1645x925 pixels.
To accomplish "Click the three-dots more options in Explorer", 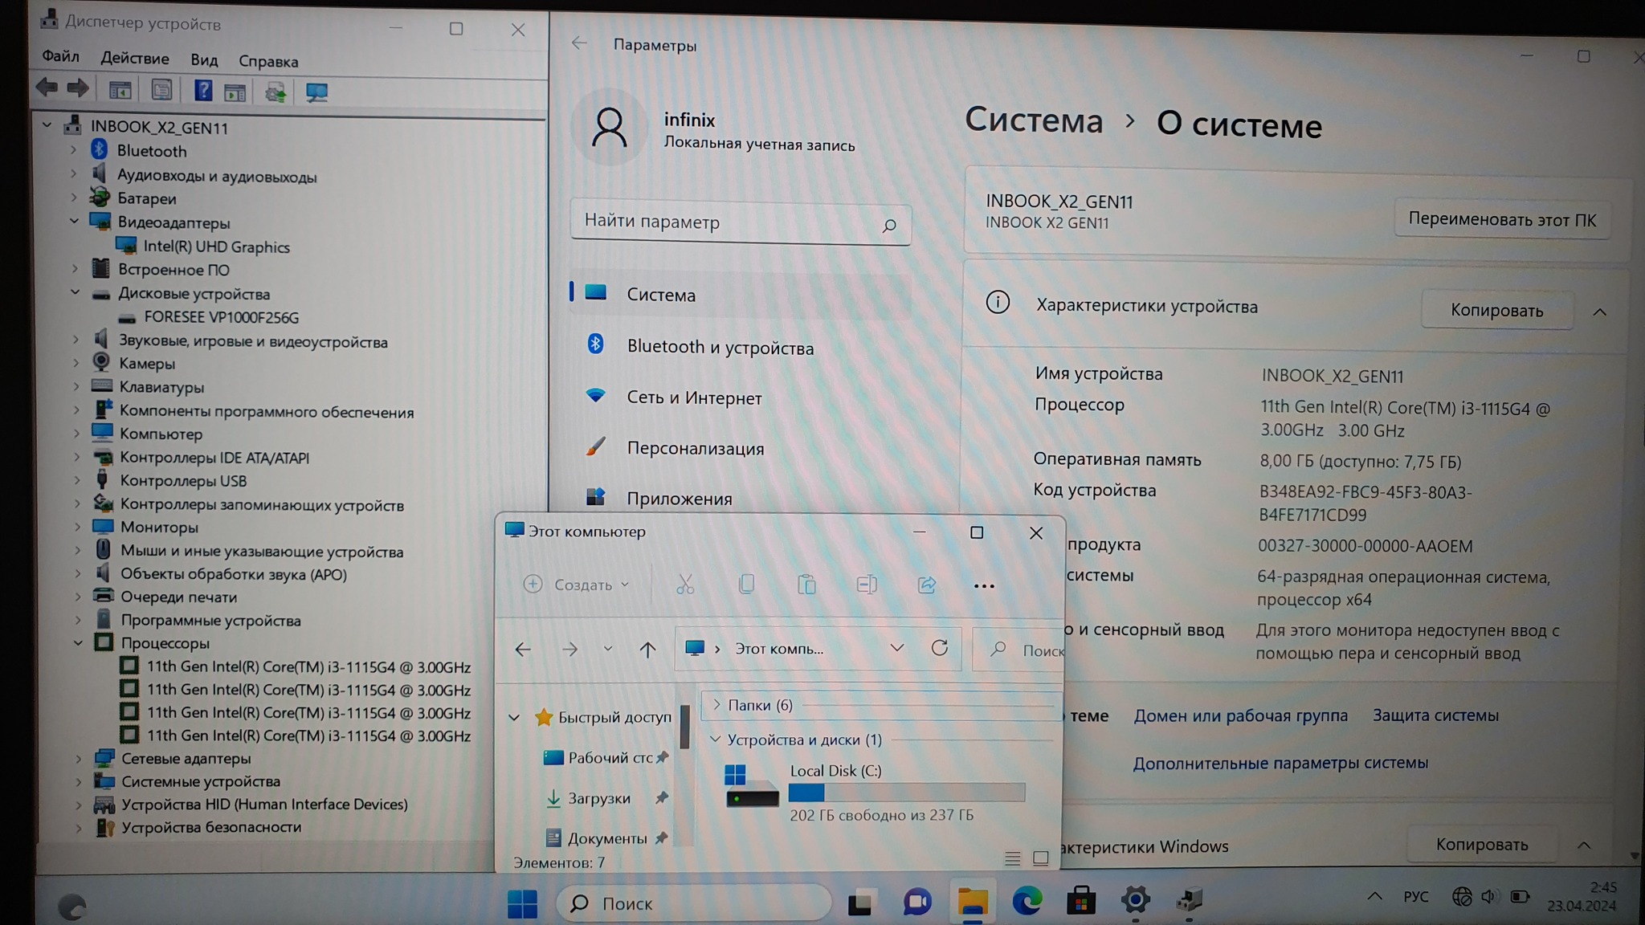I will [984, 585].
